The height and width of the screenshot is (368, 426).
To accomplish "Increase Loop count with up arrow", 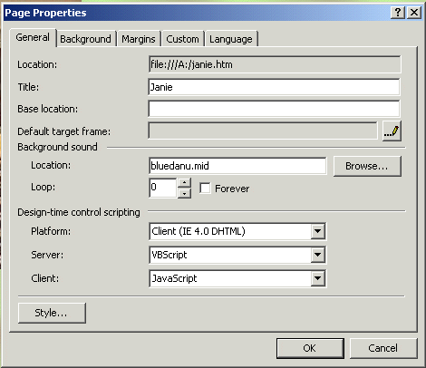I will pyautogui.click(x=184, y=183).
